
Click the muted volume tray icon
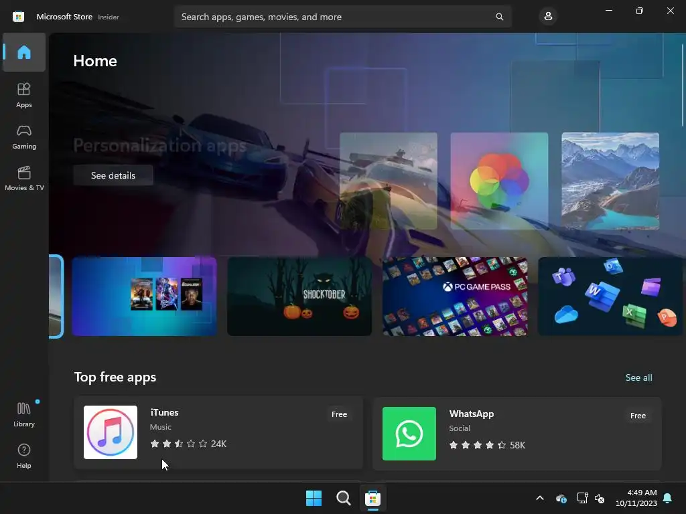tap(600, 498)
